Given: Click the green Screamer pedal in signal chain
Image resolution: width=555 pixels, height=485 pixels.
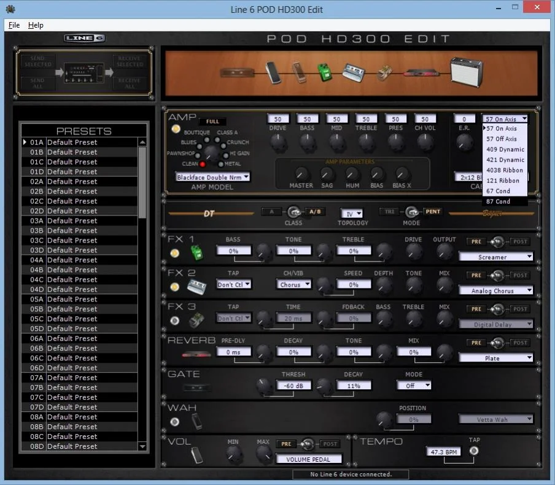Looking at the screenshot, I should (x=324, y=72).
